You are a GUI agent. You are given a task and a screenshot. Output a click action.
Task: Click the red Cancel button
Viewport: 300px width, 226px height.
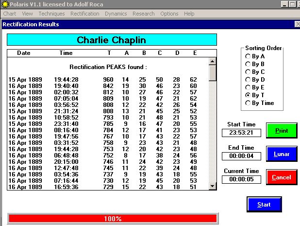click(282, 177)
